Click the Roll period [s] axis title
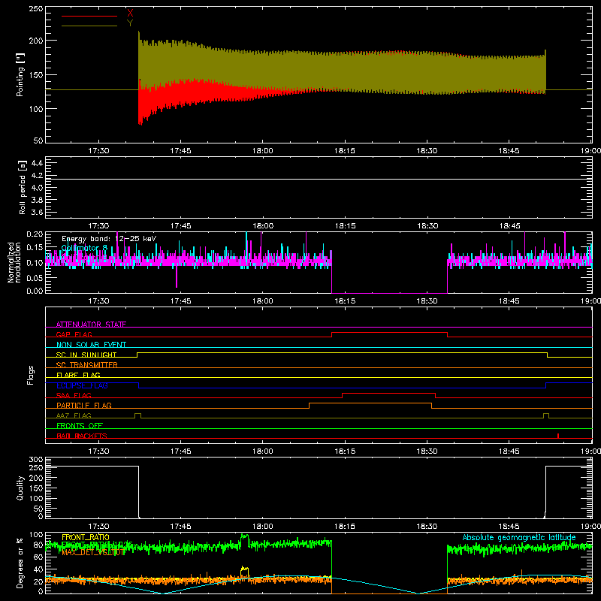The image size is (601, 601). [23, 187]
